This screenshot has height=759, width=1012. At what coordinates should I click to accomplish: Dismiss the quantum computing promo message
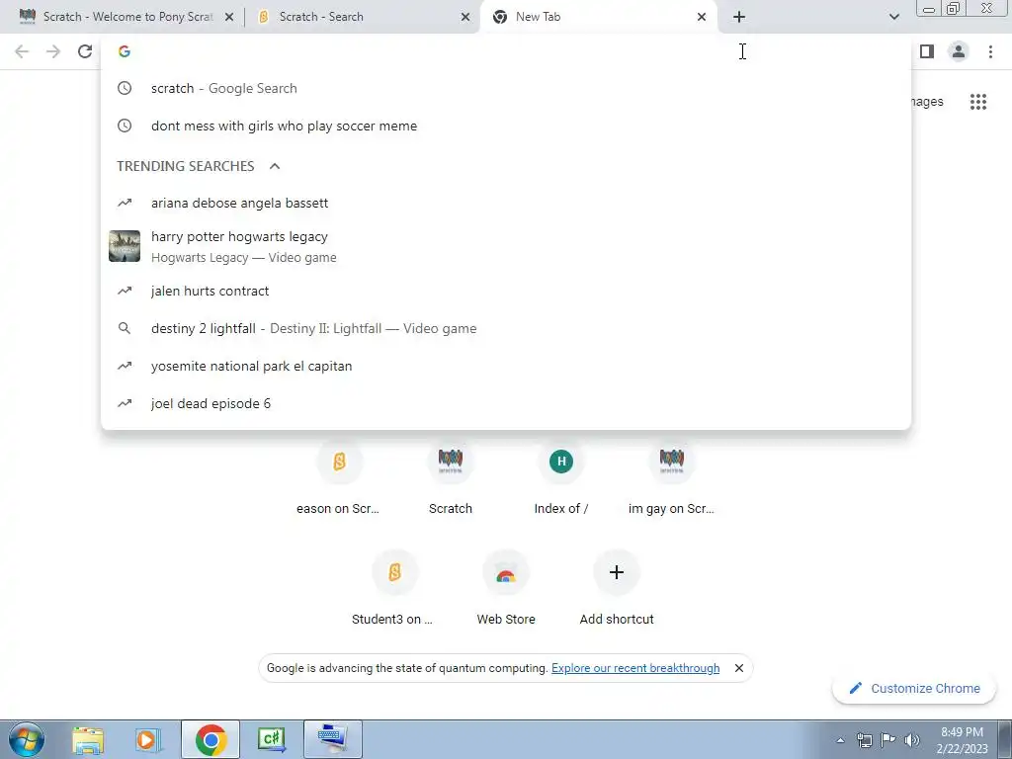739,668
